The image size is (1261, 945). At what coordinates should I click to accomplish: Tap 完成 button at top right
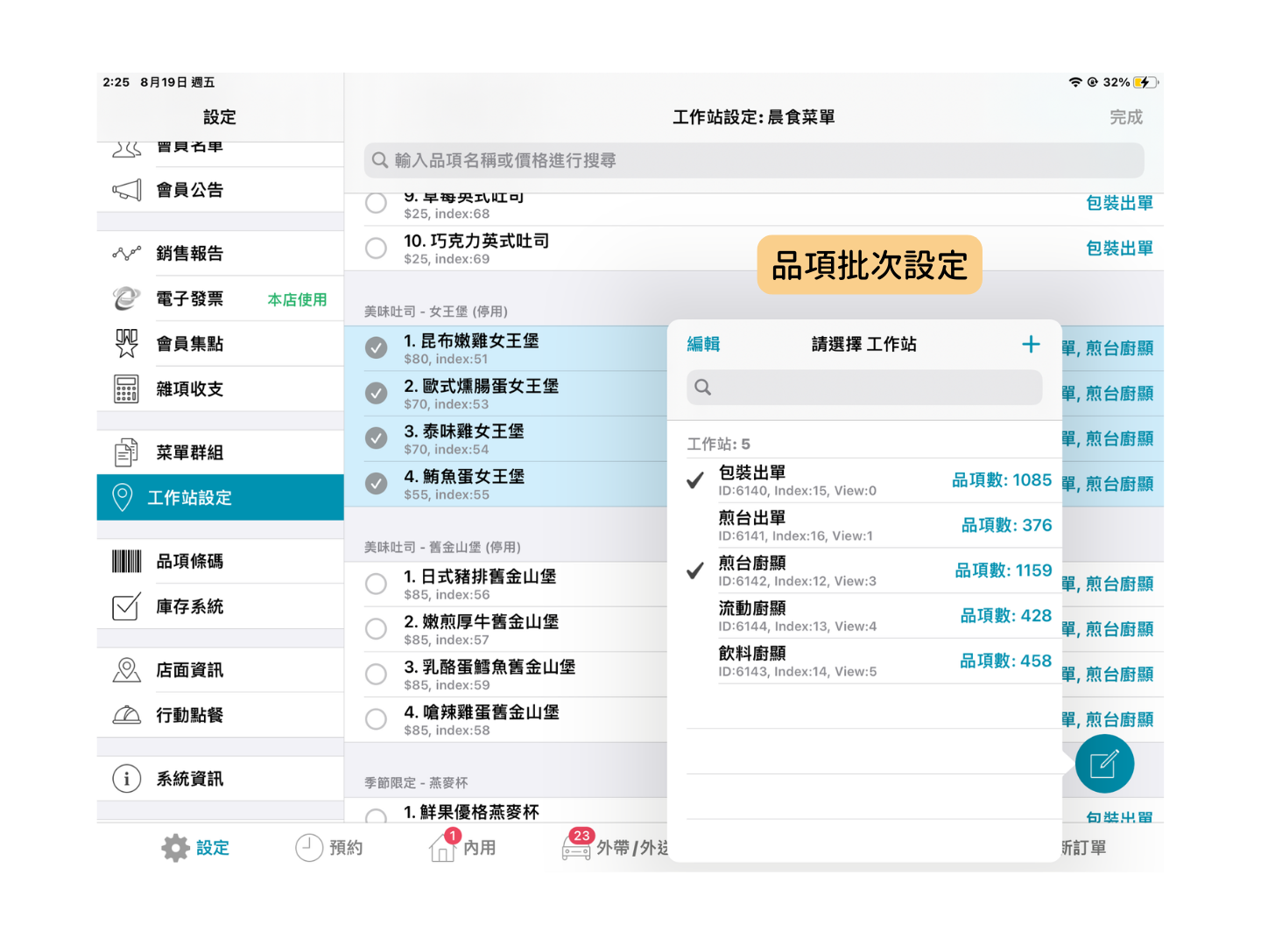click(1125, 117)
